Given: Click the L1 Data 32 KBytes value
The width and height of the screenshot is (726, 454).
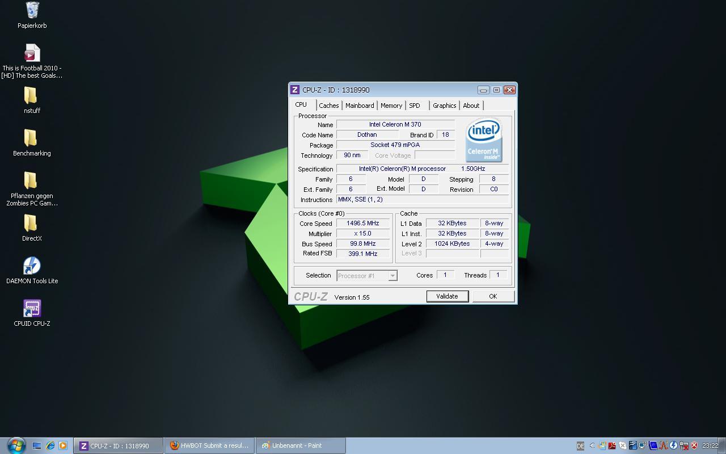Looking at the screenshot, I should tap(452, 223).
